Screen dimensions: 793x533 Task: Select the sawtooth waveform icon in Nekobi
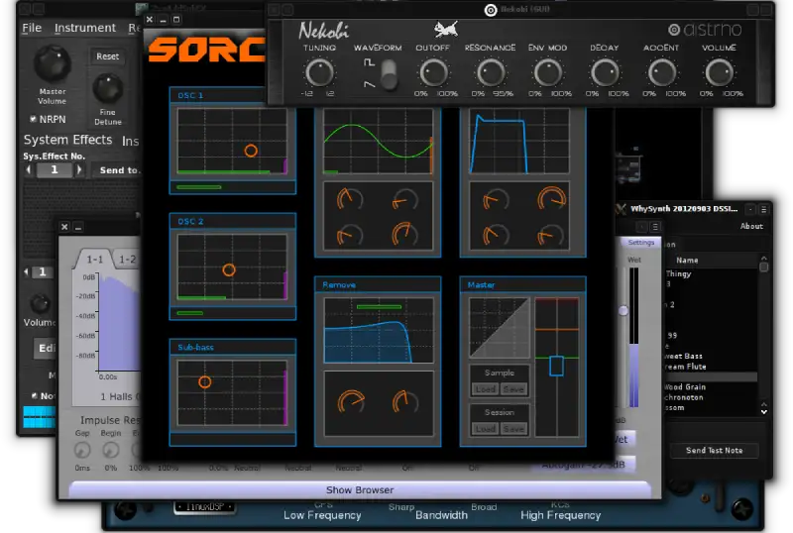369,84
